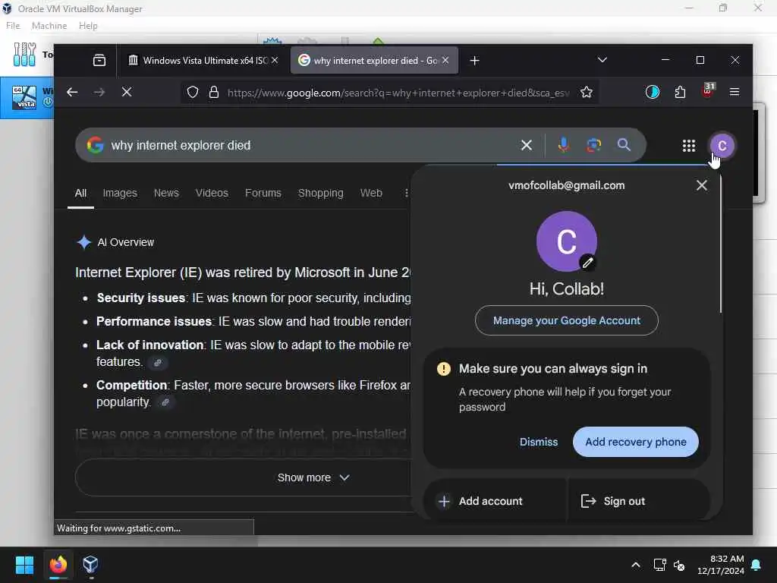
Task: Show hidden system tray icons
Action: pos(636,565)
